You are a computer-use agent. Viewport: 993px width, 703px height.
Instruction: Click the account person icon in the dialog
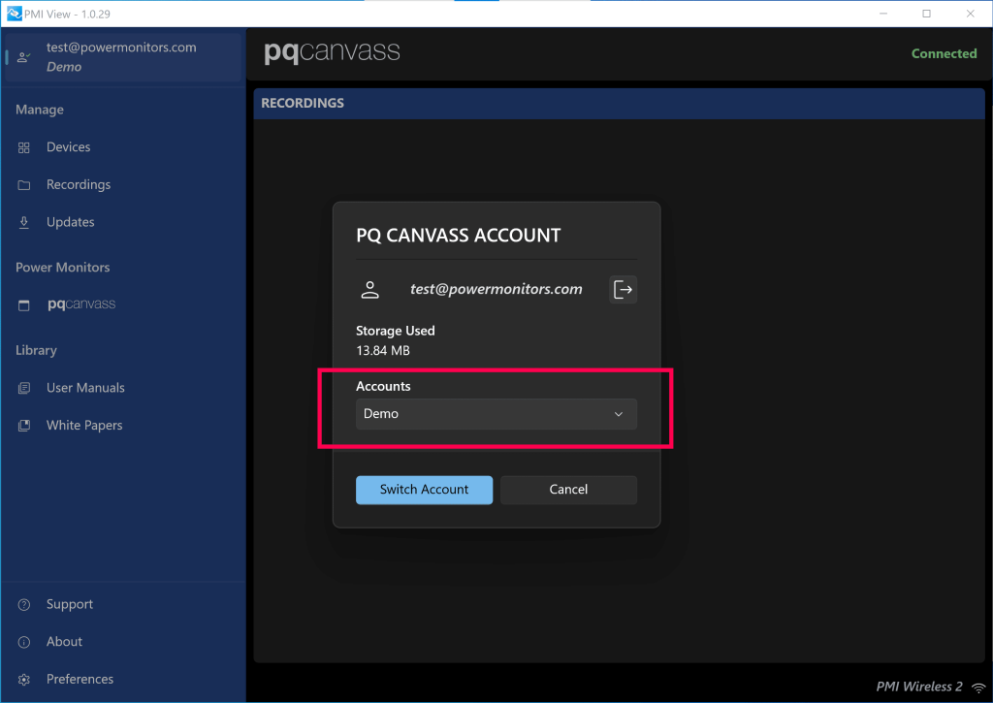coord(369,289)
